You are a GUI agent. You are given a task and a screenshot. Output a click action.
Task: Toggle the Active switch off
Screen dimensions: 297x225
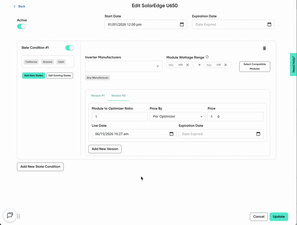22,26
